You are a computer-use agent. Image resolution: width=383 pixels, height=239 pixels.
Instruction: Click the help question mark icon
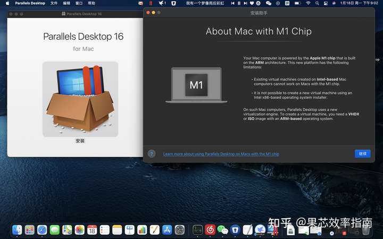click(152, 153)
